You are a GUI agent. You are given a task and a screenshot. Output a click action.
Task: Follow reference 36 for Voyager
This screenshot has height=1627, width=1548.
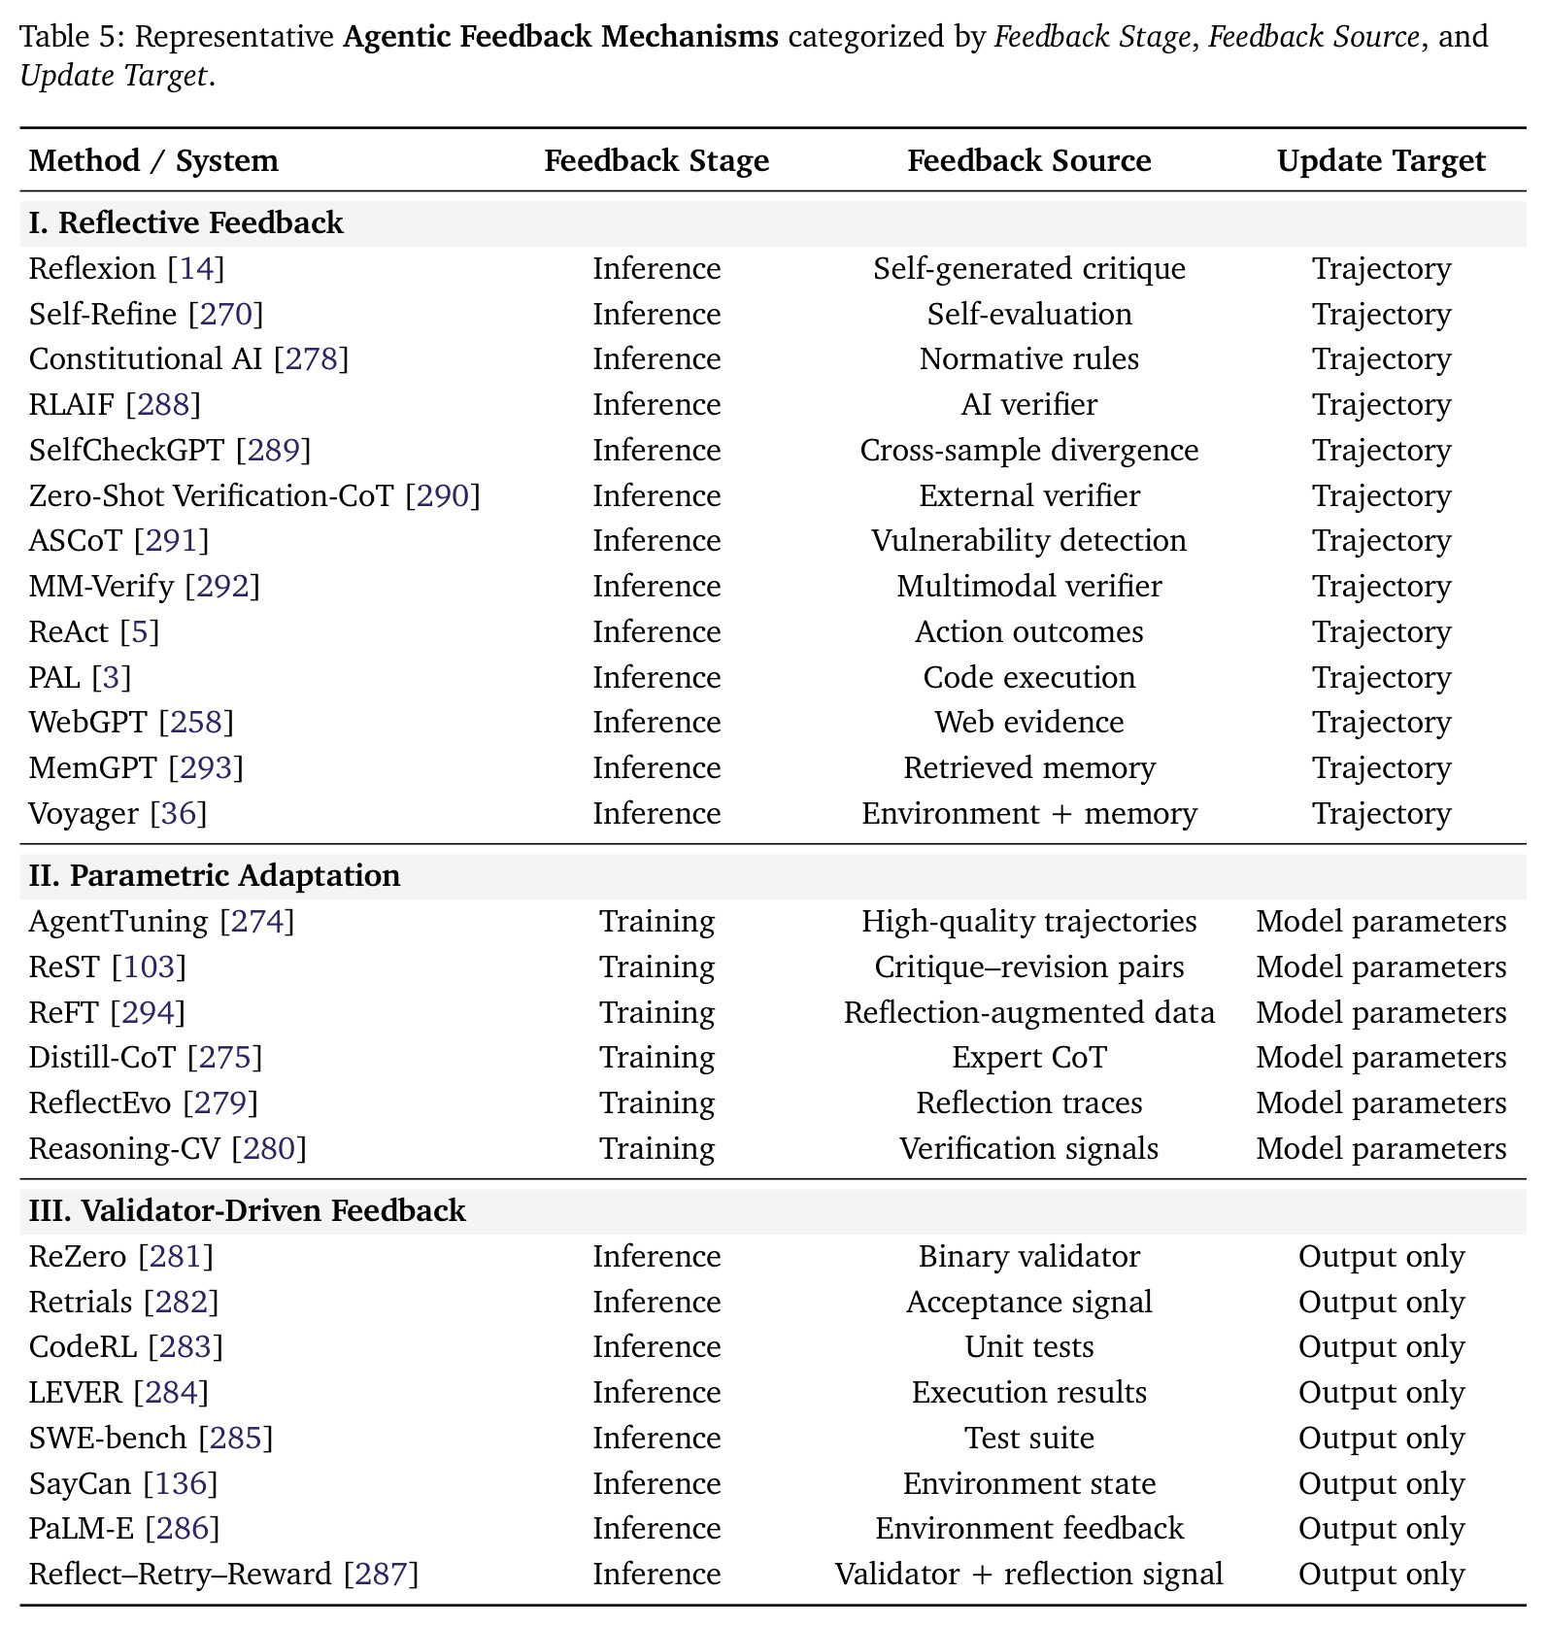pos(179,814)
